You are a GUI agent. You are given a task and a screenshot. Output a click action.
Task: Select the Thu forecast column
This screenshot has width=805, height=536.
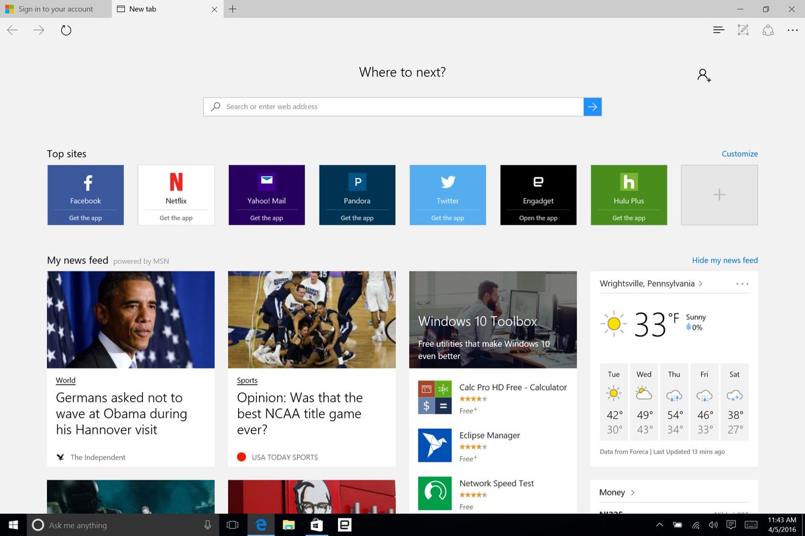pos(674,402)
